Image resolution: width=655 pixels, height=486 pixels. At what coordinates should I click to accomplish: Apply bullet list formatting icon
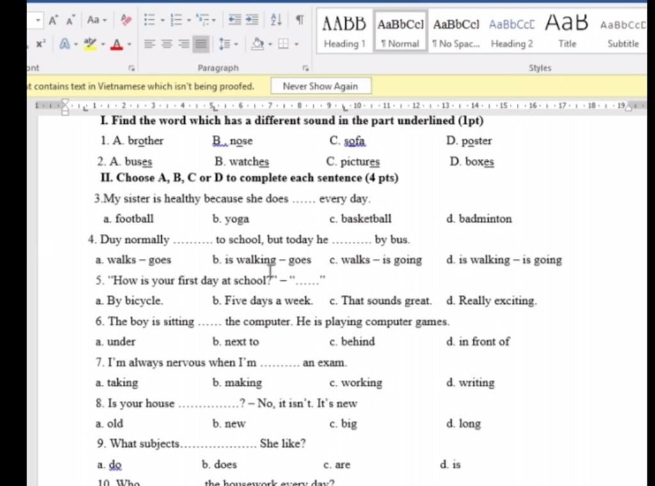pos(150,20)
